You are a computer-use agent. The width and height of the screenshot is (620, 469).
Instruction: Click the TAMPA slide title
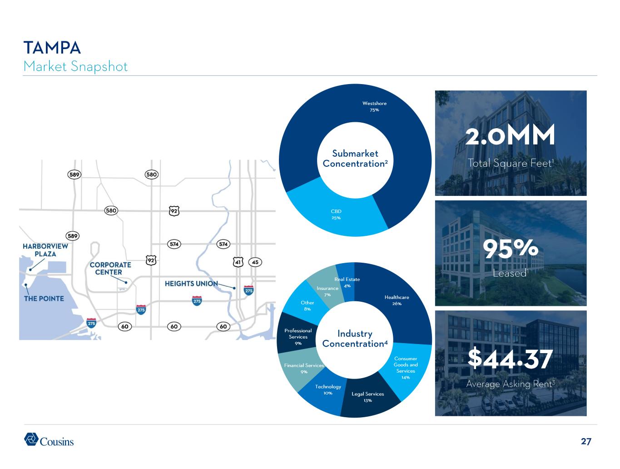pyautogui.click(x=52, y=47)
